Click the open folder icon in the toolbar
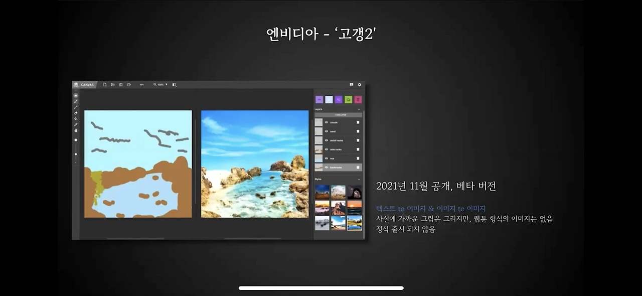The width and height of the screenshot is (642, 296). click(x=113, y=84)
